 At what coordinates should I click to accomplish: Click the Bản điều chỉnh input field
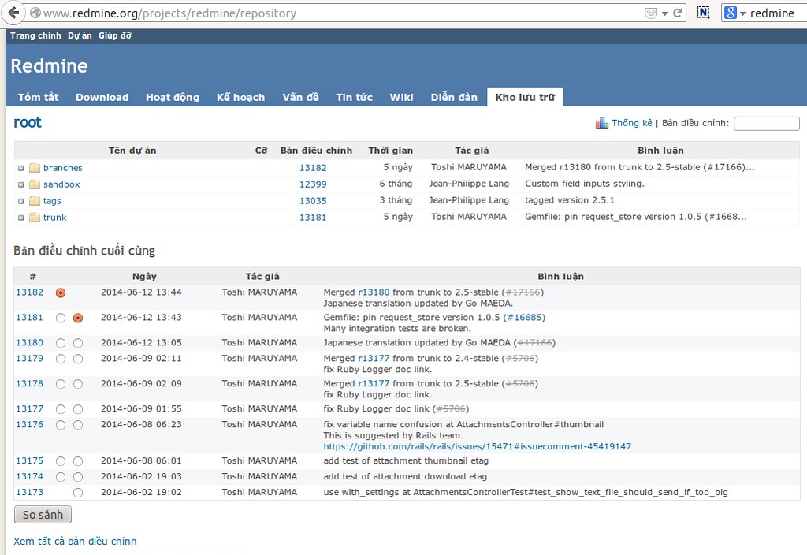tap(766, 124)
